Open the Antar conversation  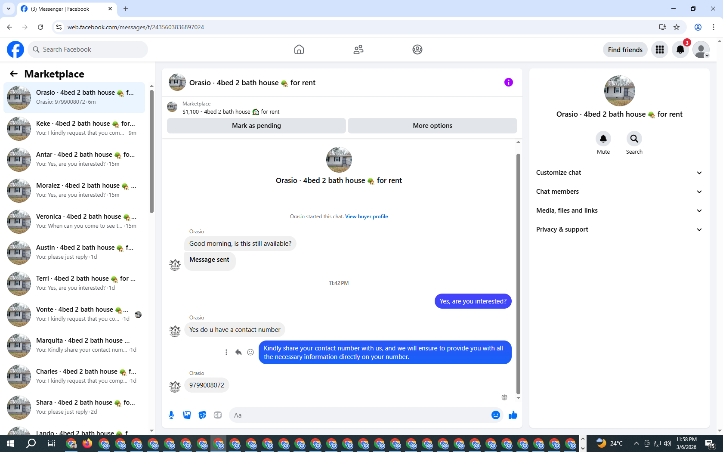coord(74,159)
